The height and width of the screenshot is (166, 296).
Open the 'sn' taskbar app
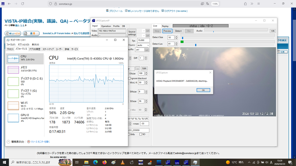point(177,162)
